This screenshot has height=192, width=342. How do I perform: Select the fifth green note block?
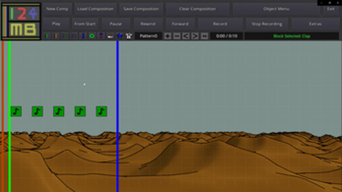pos(101,111)
